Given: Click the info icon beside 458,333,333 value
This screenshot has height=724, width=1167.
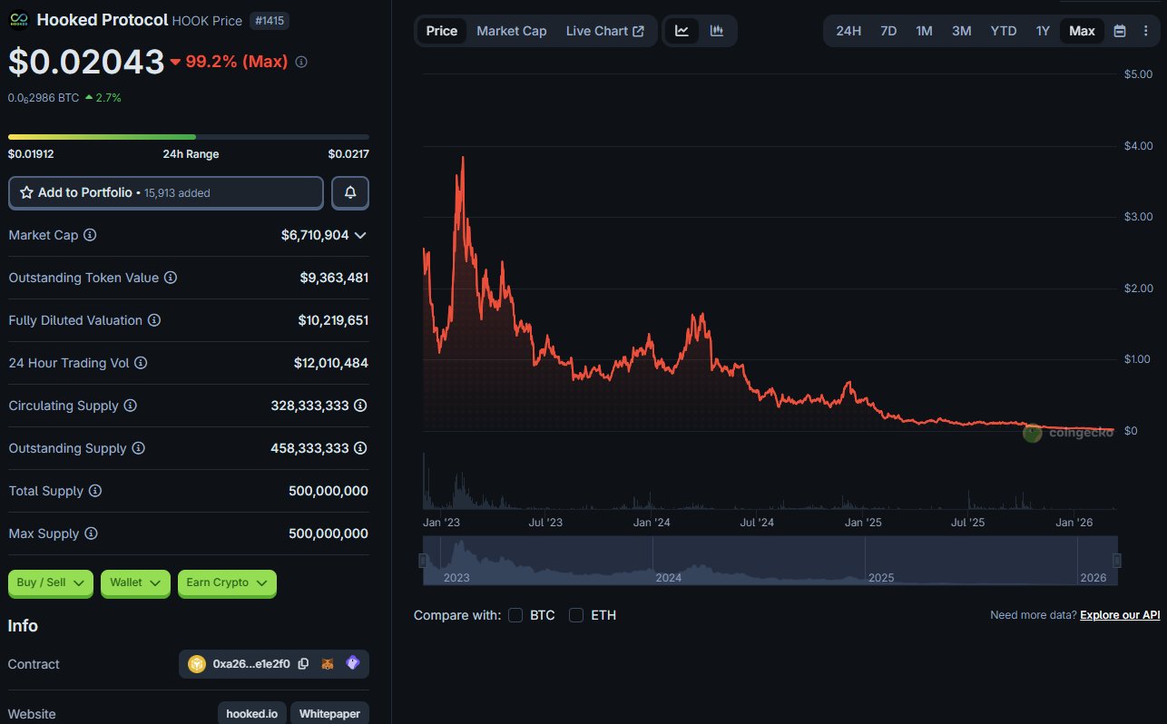Looking at the screenshot, I should pyautogui.click(x=360, y=448).
